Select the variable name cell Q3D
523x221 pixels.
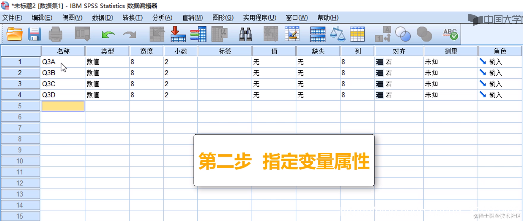pyautogui.click(x=63, y=95)
